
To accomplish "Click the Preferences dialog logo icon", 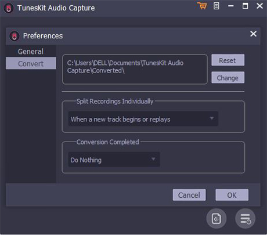I will click(x=15, y=36).
